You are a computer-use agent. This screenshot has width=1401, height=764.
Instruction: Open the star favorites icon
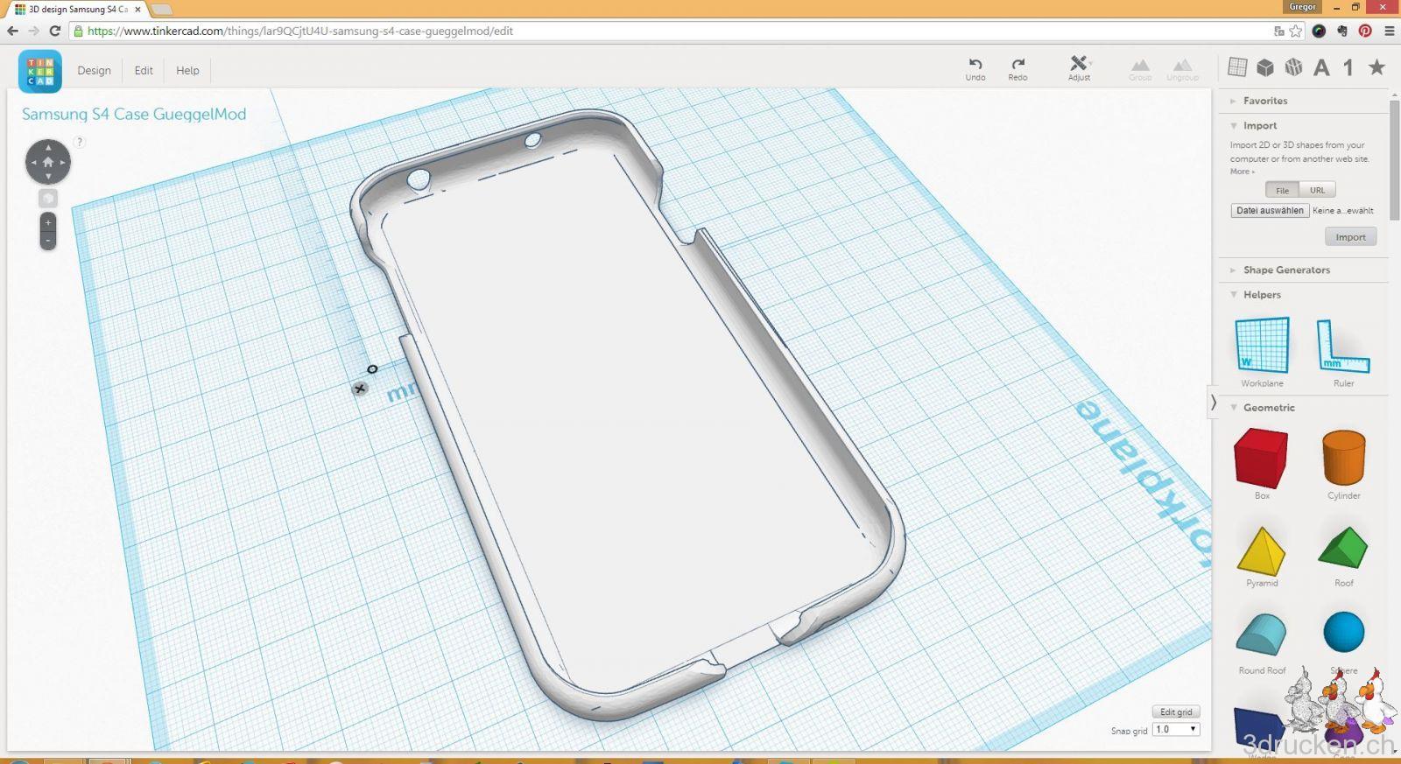1376,67
